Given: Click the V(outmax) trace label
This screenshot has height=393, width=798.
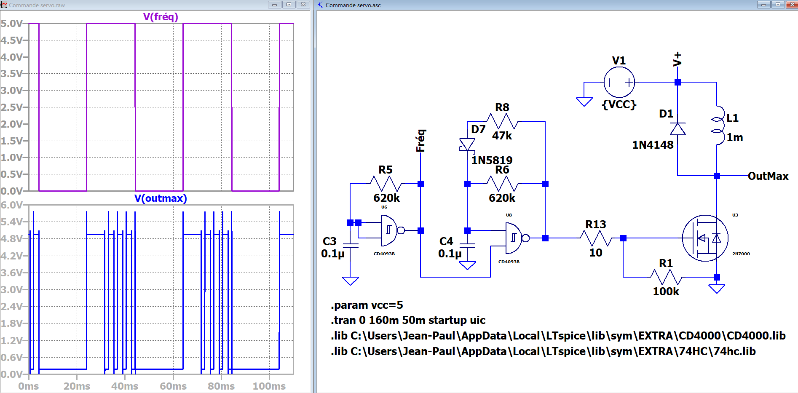Looking at the screenshot, I should pyautogui.click(x=161, y=198).
